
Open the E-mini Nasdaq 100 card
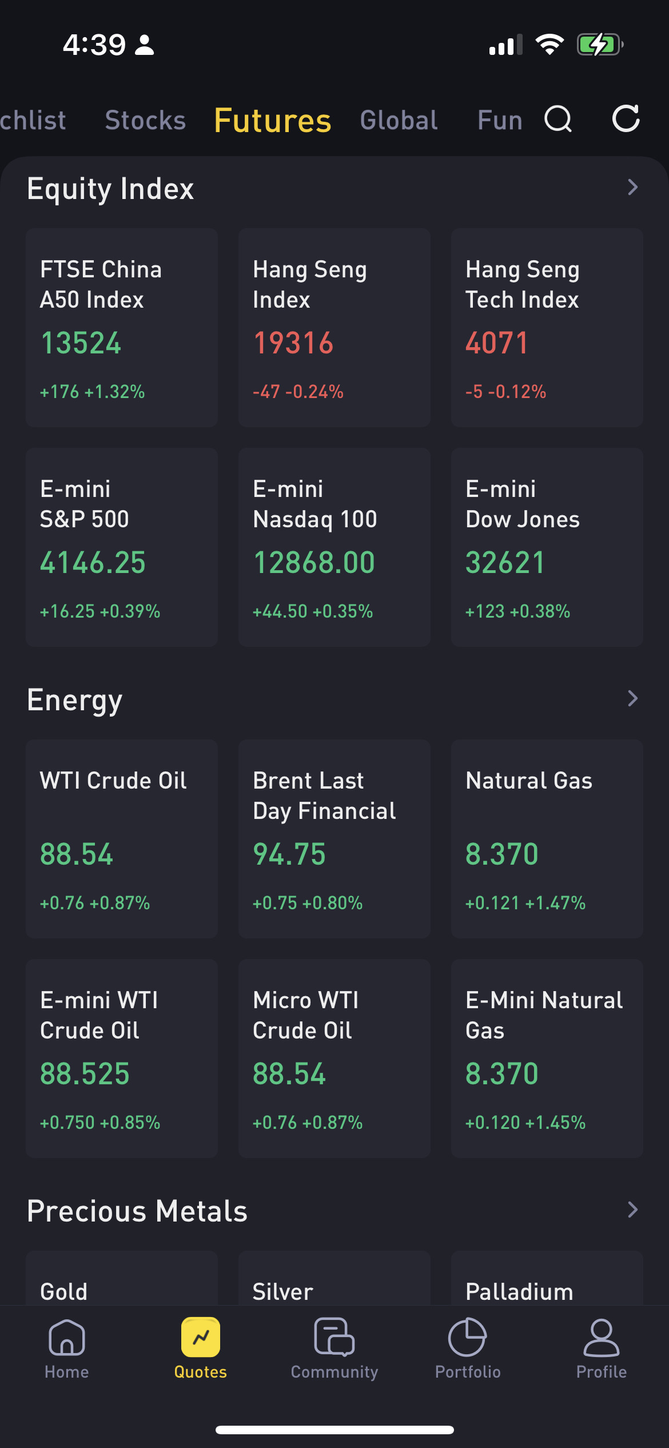point(334,547)
